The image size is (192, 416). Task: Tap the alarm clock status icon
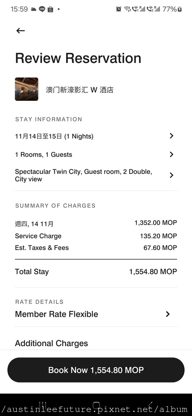[119, 9]
